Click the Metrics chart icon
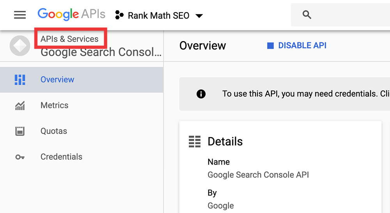This screenshot has height=213, width=390. pos(20,106)
